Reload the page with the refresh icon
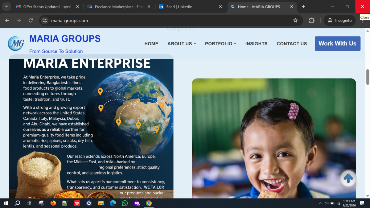Viewport: 370px width, 208px height. 31,20
